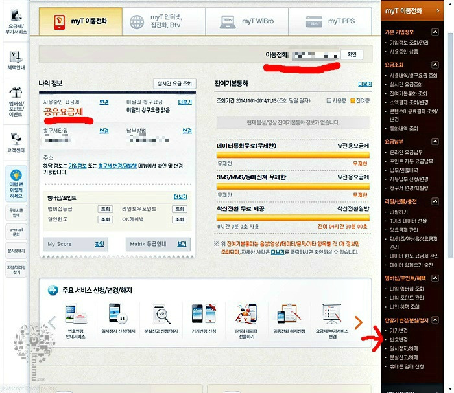
Task: Click 더보기 link in the footnote text
Action: [x=277, y=253]
